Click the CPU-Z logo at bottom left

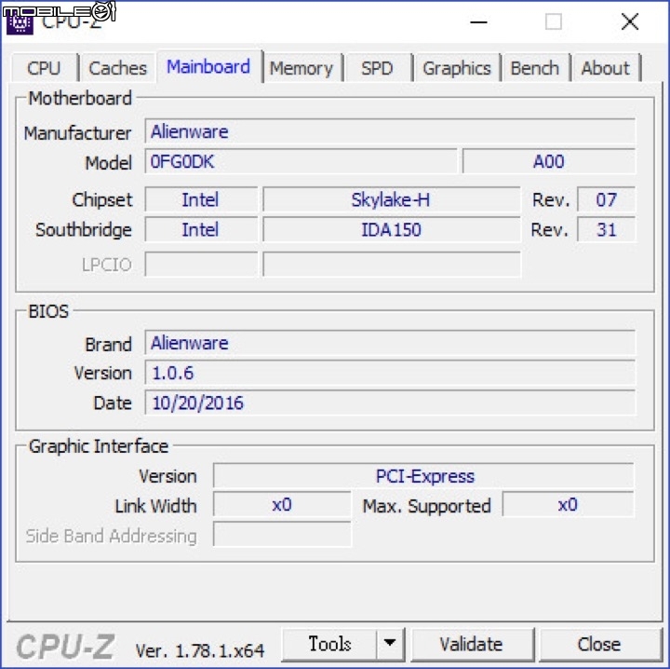[x=65, y=647]
